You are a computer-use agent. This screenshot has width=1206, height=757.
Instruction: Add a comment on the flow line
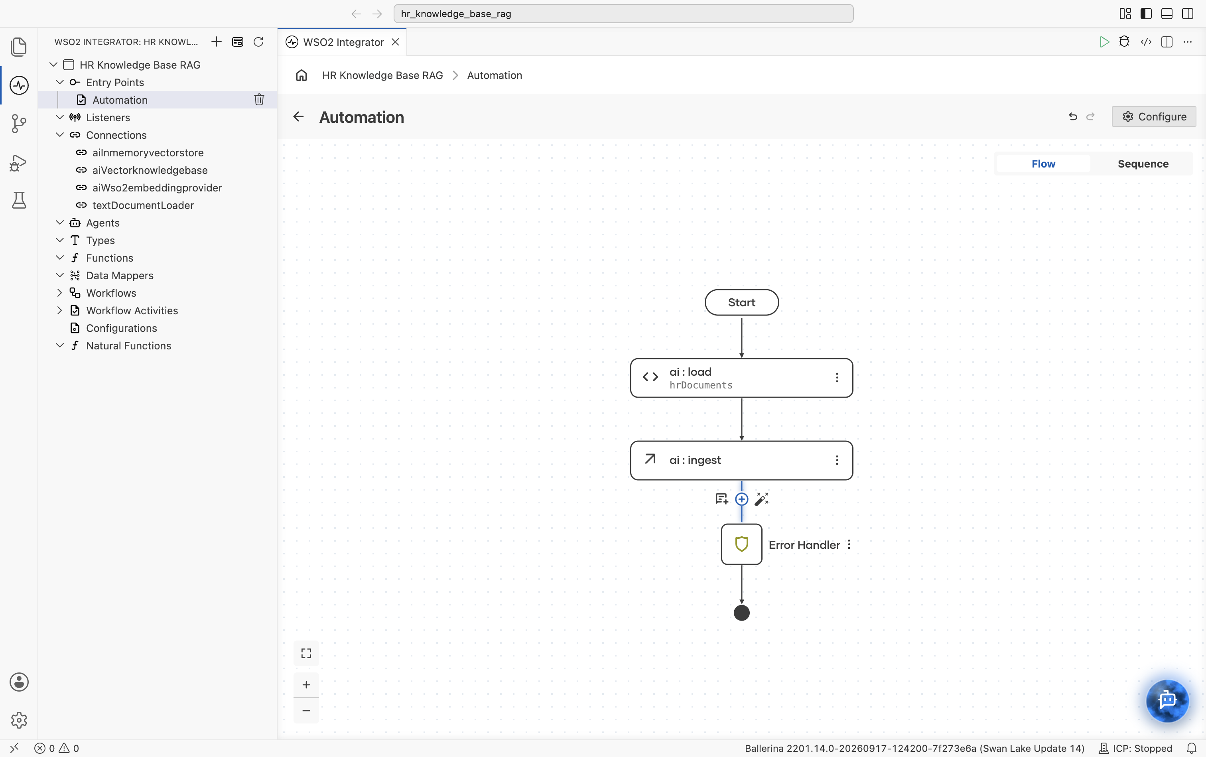pos(721,499)
